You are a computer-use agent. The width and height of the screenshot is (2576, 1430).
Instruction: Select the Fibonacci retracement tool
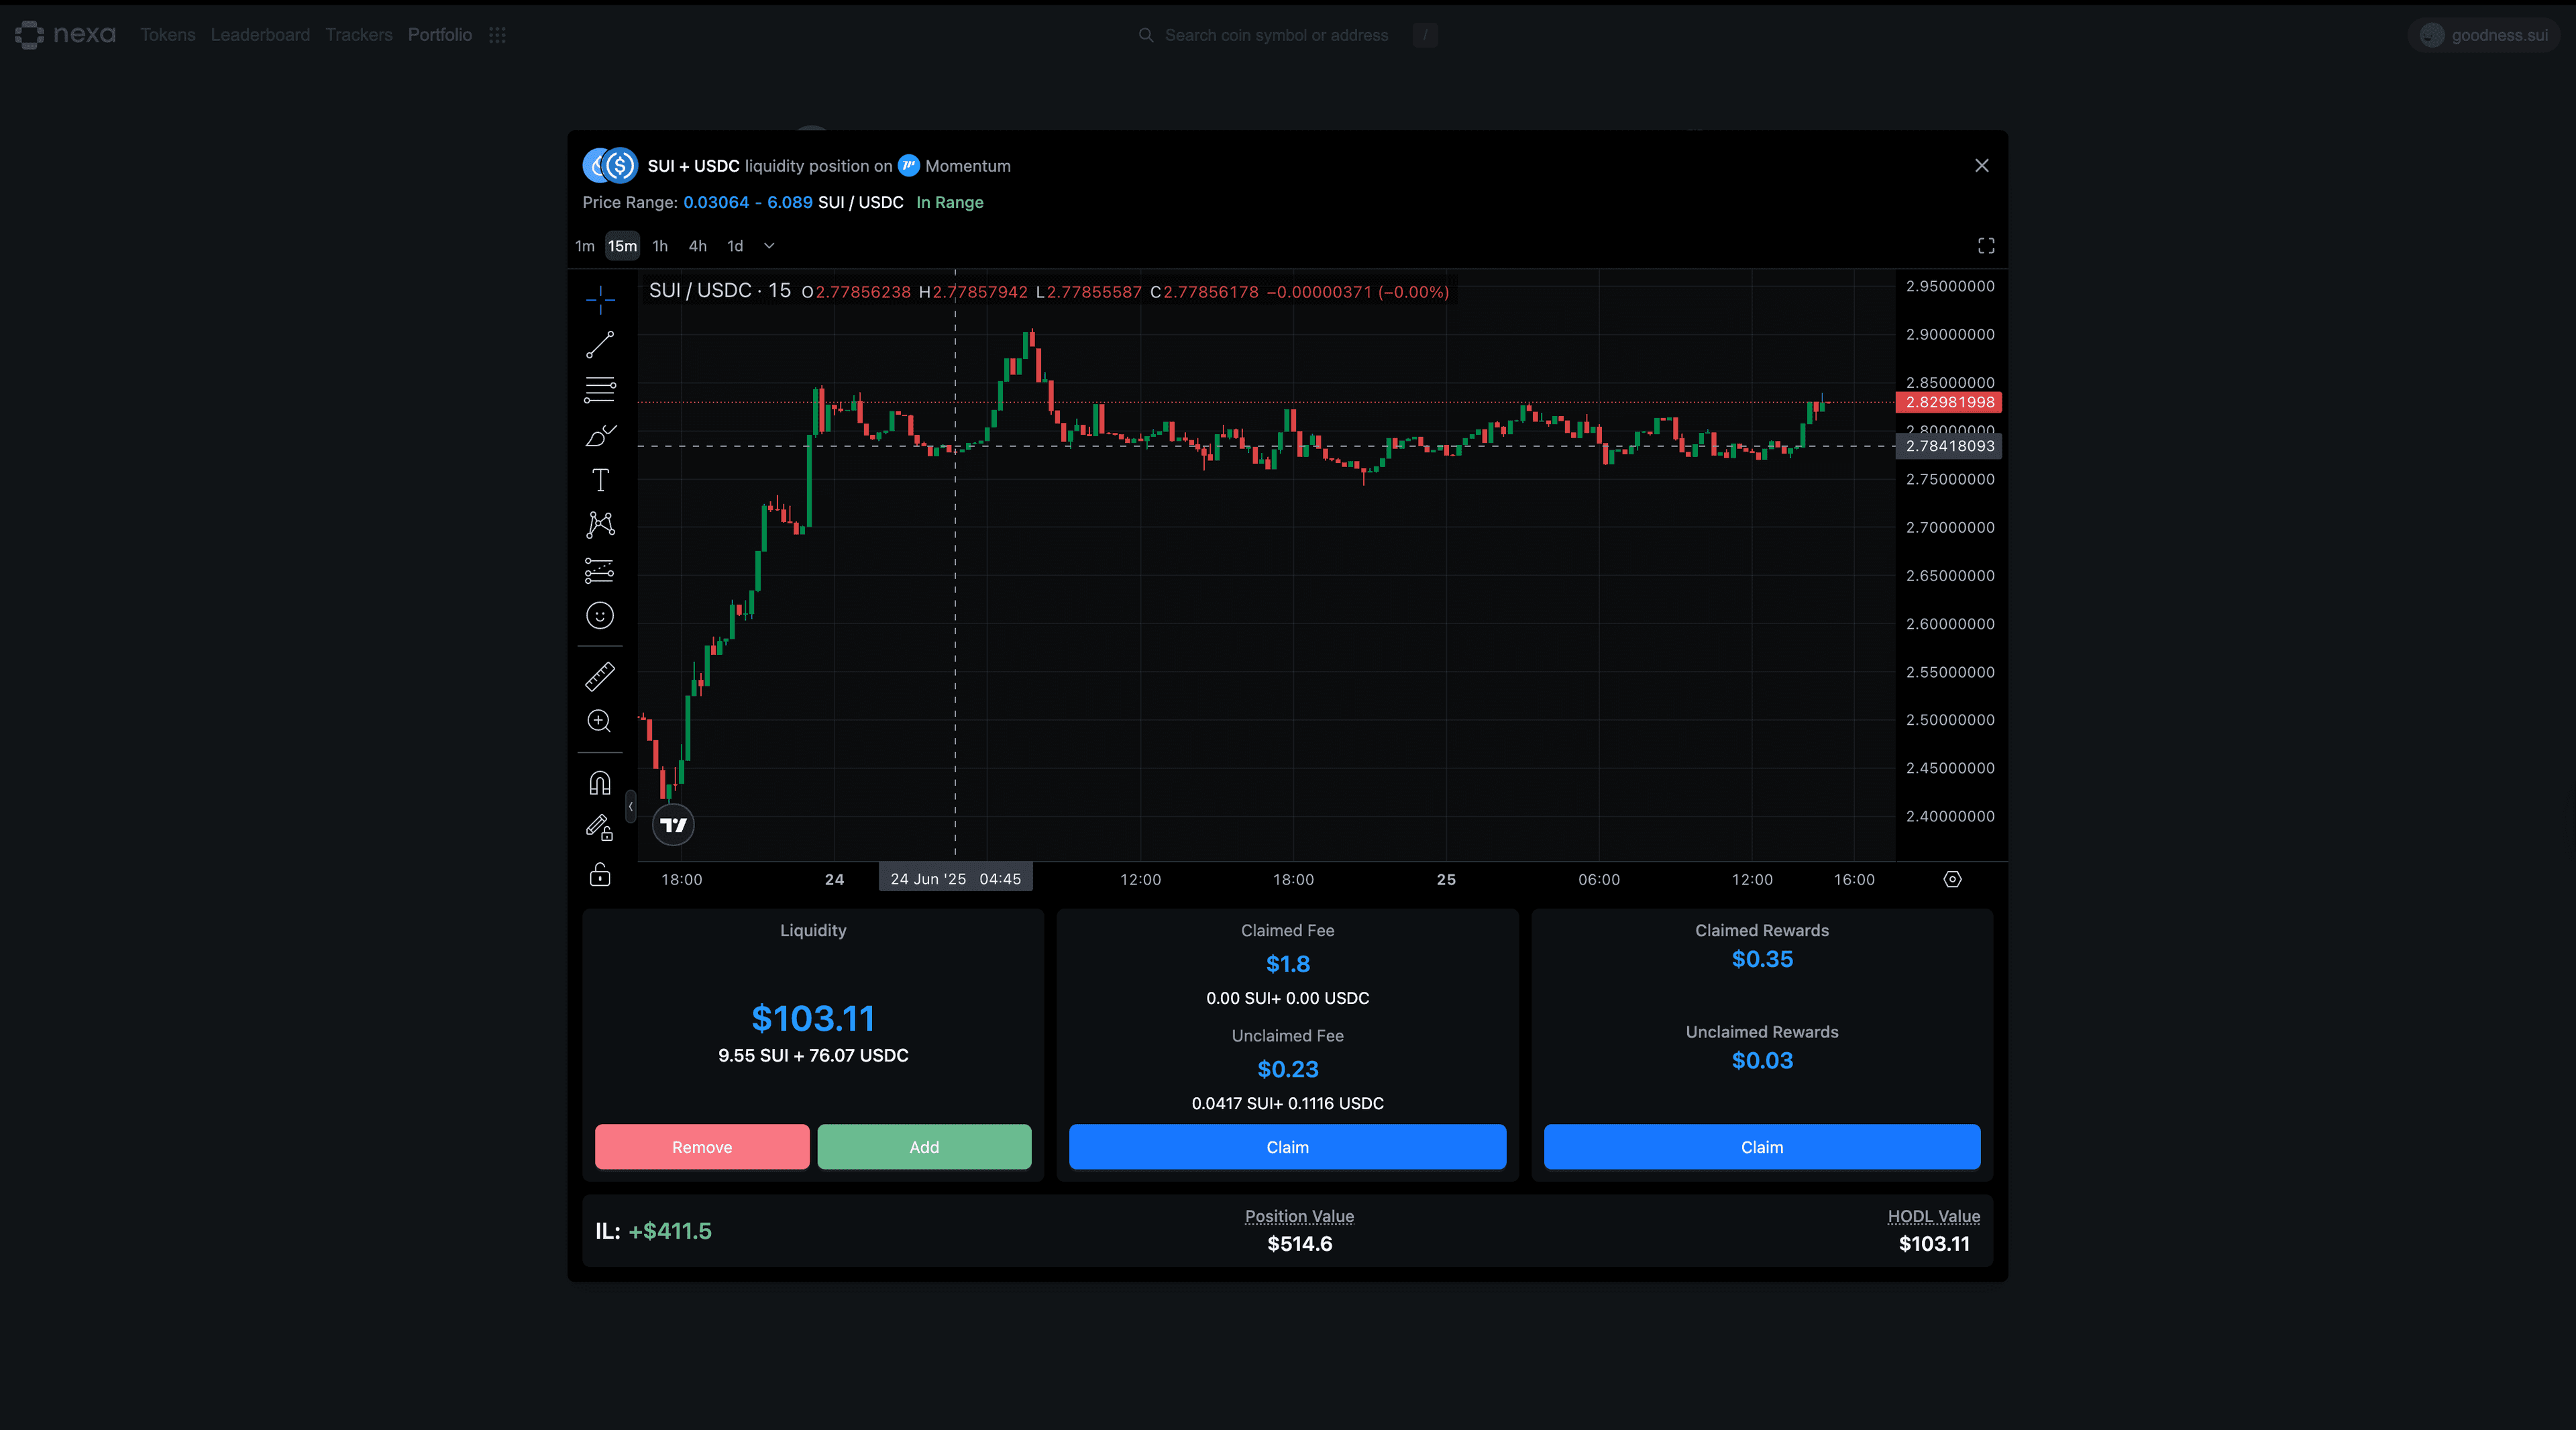tap(600, 390)
